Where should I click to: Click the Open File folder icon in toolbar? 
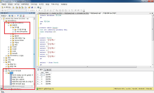point(29,7)
